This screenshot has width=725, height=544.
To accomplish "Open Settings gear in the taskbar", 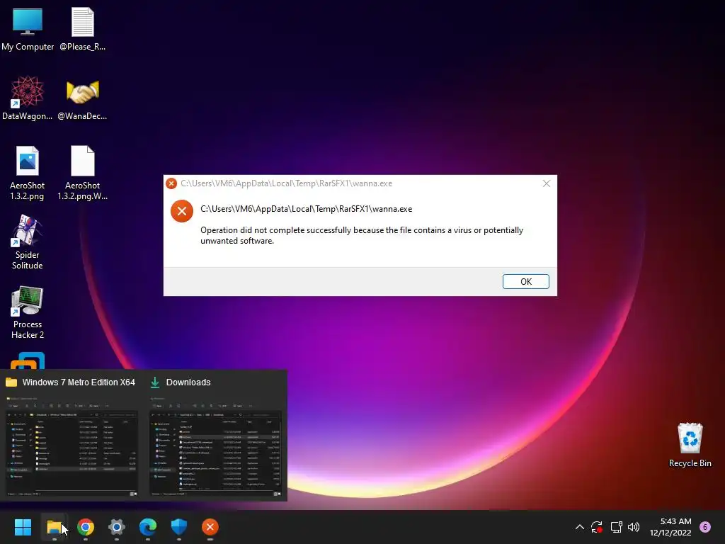I will pos(117,526).
